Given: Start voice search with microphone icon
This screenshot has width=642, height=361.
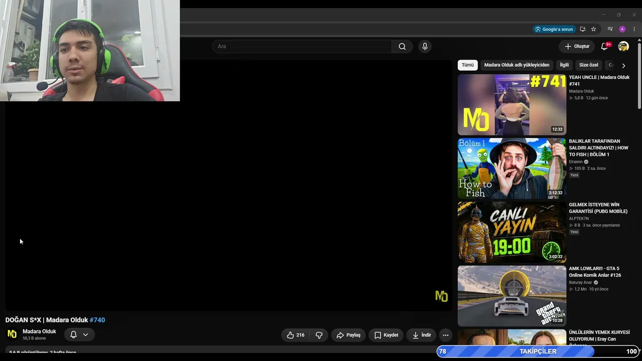Looking at the screenshot, I should (425, 47).
